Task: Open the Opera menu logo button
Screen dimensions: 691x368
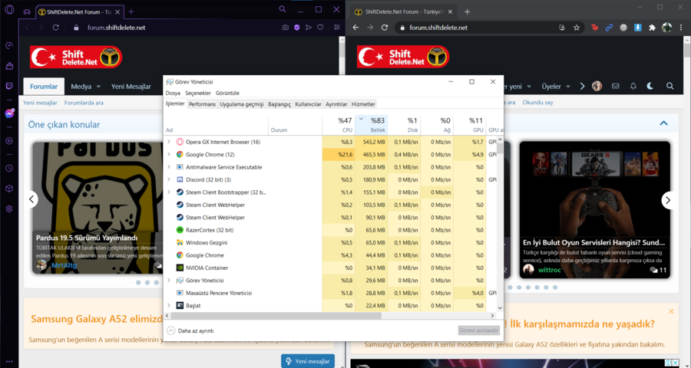Action: click(x=9, y=10)
